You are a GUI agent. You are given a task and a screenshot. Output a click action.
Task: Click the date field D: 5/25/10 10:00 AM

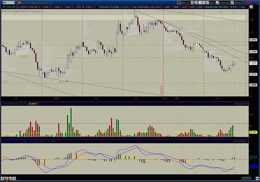click(x=27, y=7)
